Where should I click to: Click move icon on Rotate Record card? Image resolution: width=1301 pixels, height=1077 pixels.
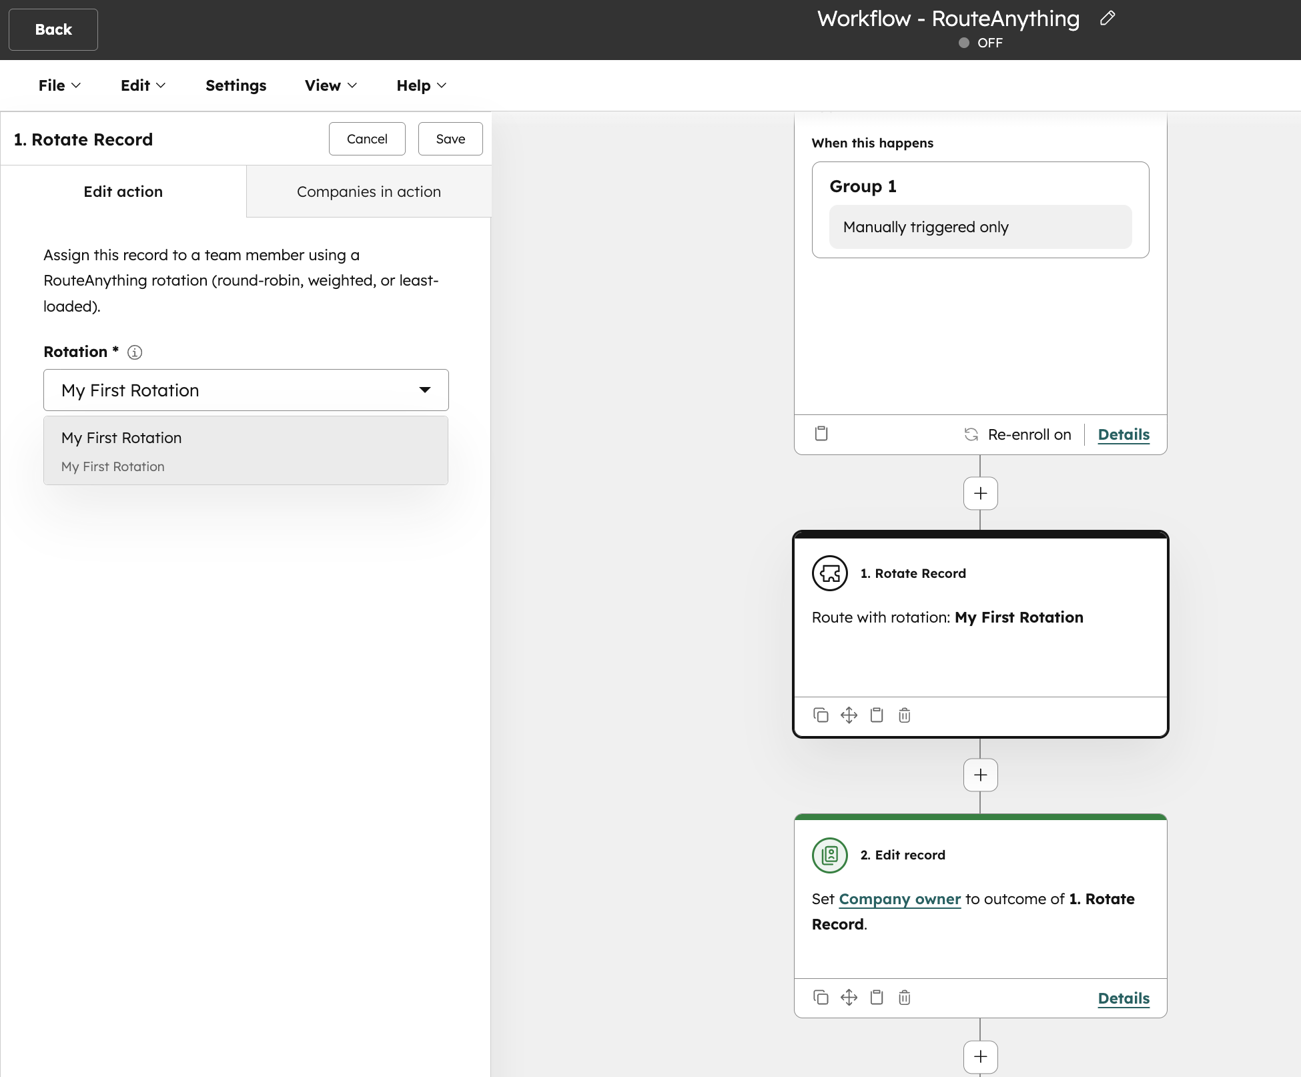849,715
